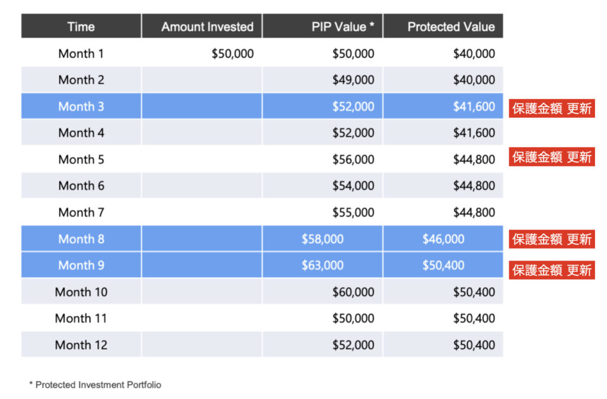Click the Time column header
Image resolution: width=607 pixels, height=399 pixels.
pos(81,27)
